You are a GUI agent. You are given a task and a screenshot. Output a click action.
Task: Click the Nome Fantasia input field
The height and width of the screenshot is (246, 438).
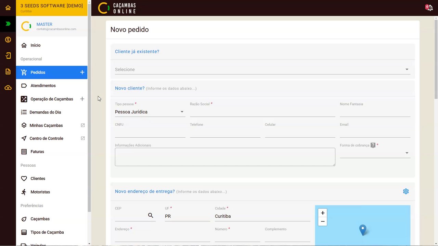point(375,112)
